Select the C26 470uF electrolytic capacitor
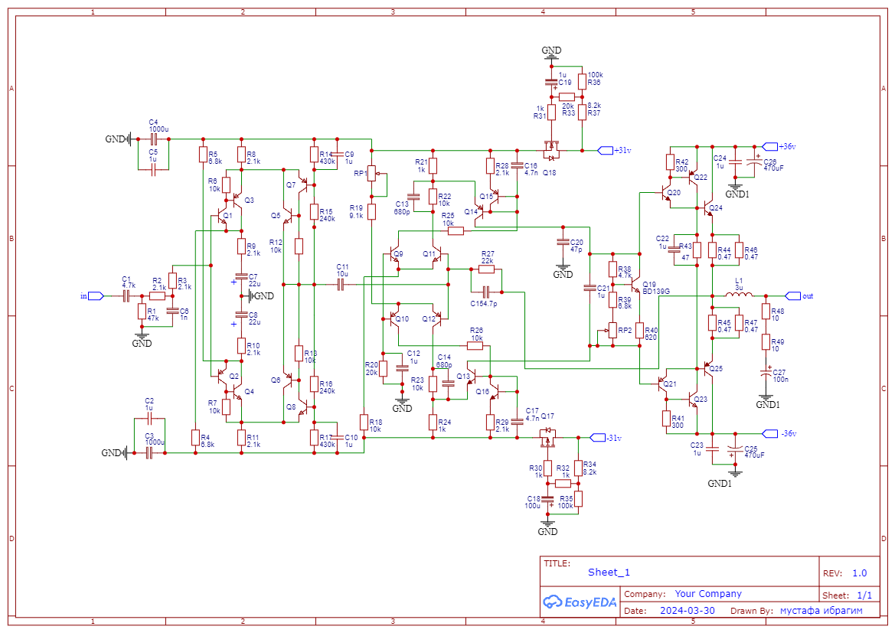 (754, 162)
